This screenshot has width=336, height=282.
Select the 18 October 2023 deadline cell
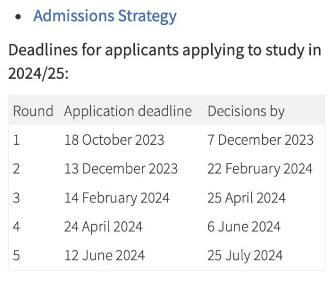114,140
